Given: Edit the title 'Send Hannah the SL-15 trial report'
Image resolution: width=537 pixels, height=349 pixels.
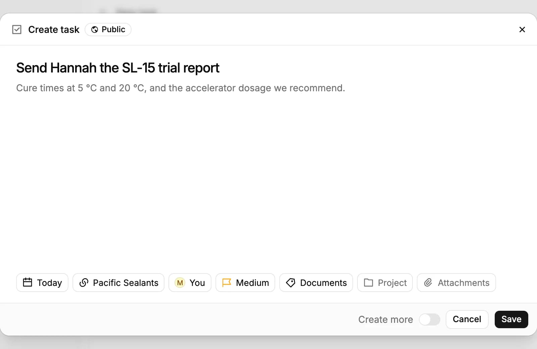Looking at the screenshot, I should 118,68.
